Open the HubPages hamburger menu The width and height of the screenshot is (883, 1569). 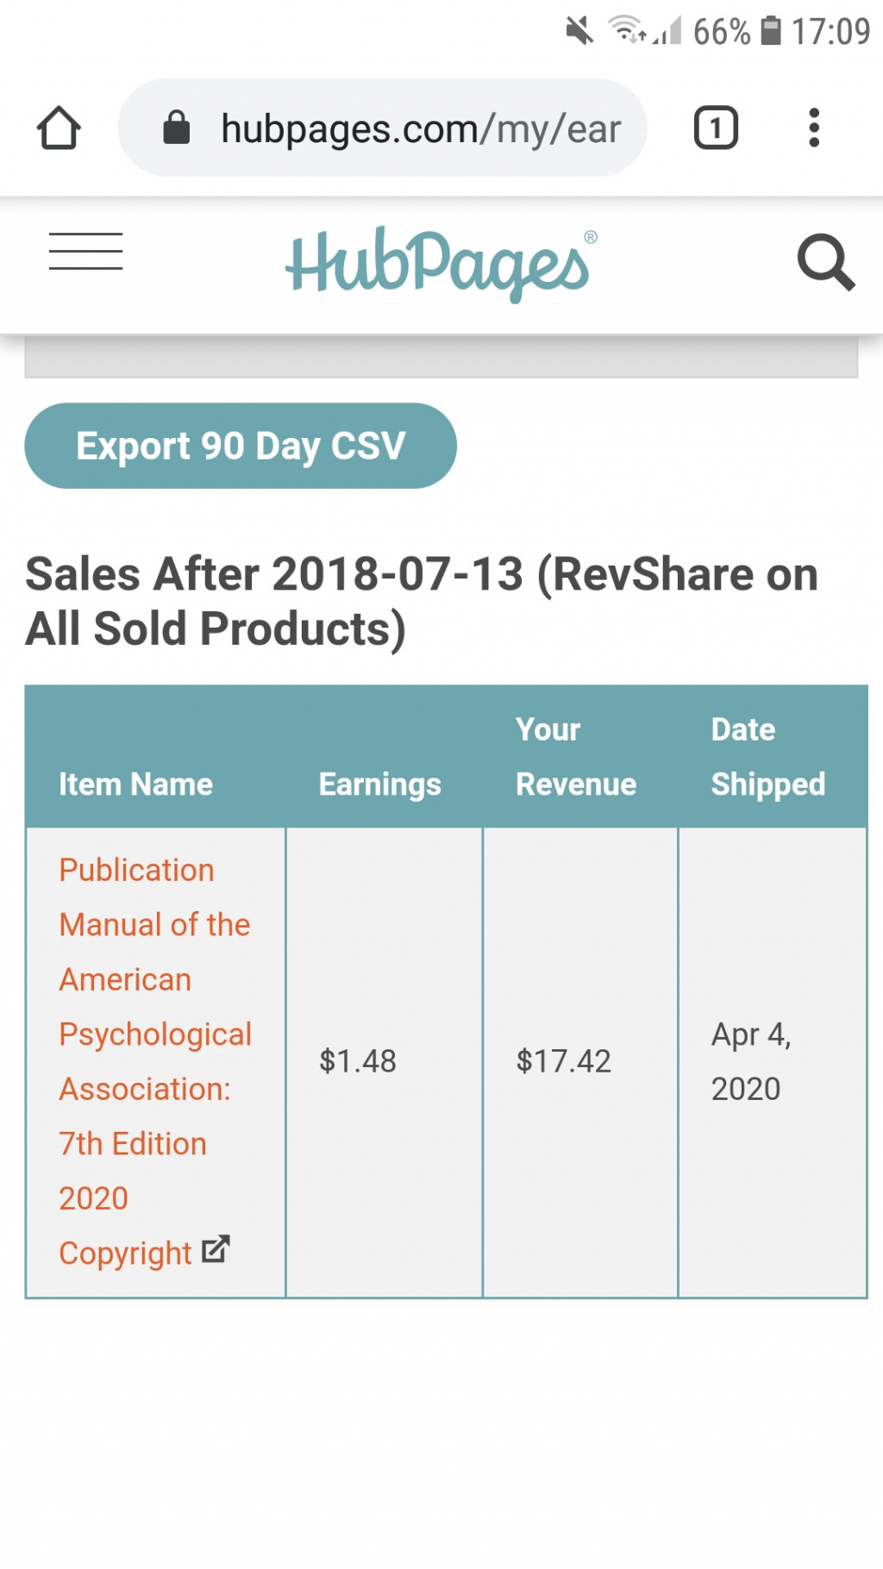pos(85,251)
